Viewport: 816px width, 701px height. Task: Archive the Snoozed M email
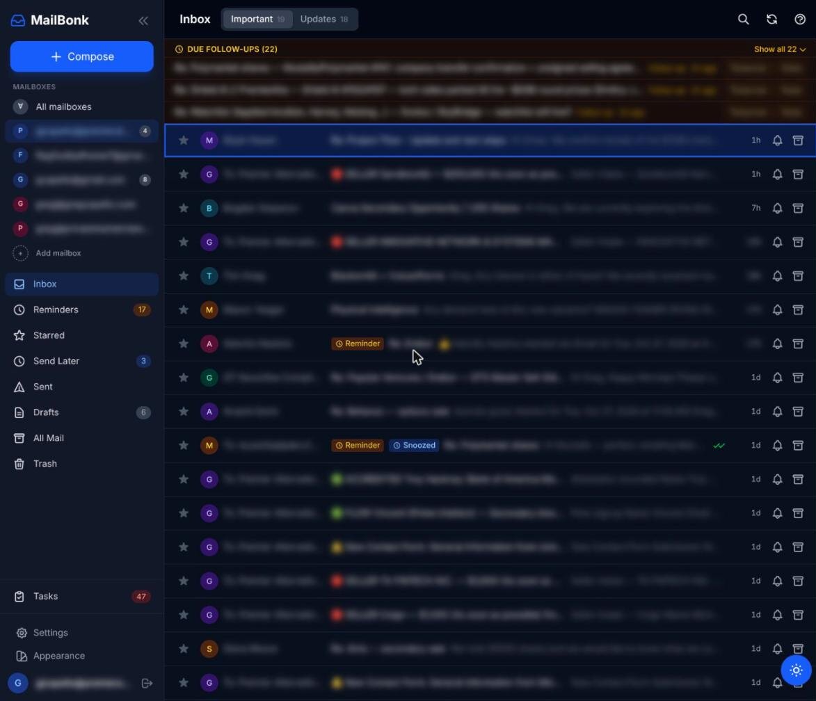click(x=798, y=446)
